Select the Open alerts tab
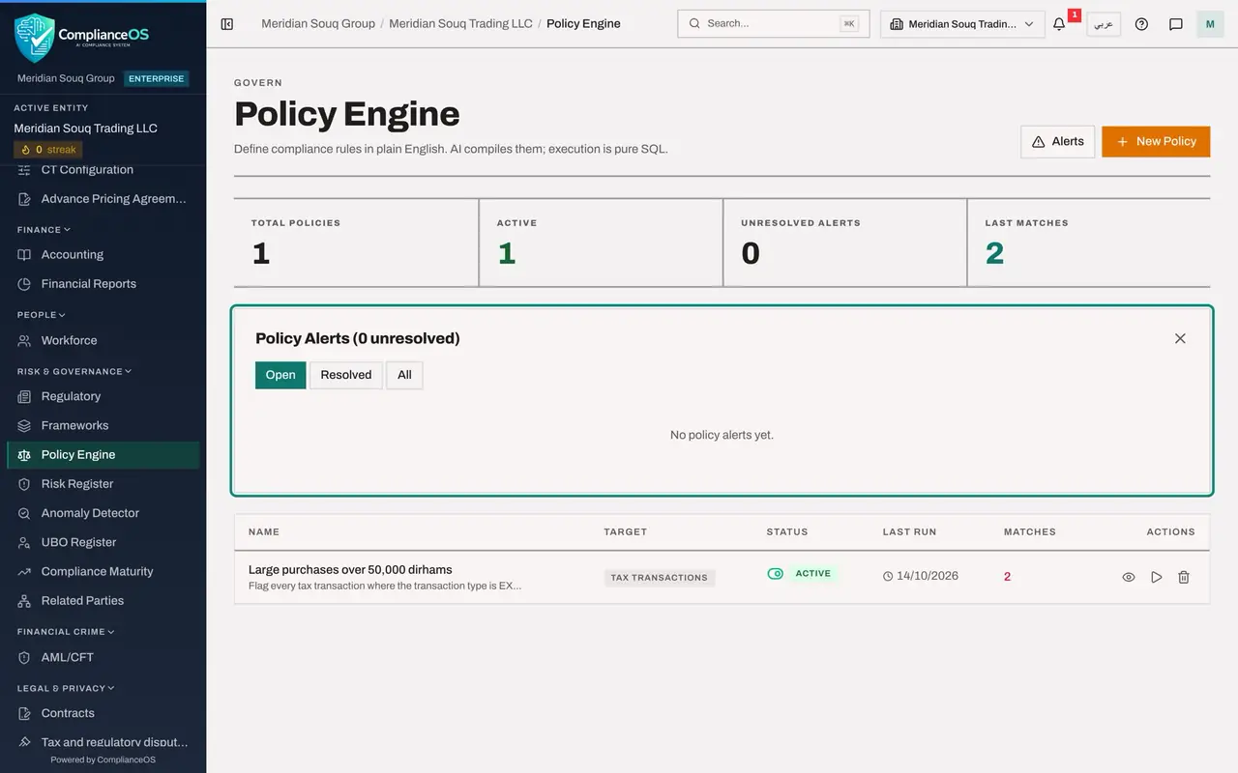 pos(280,375)
